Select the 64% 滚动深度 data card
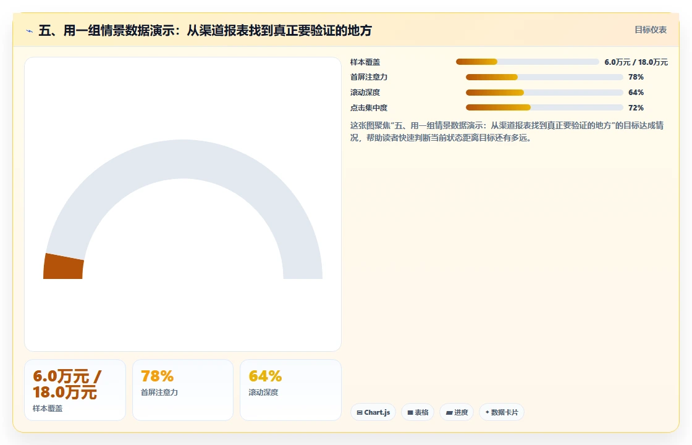The image size is (692, 445). click(290, 390)
